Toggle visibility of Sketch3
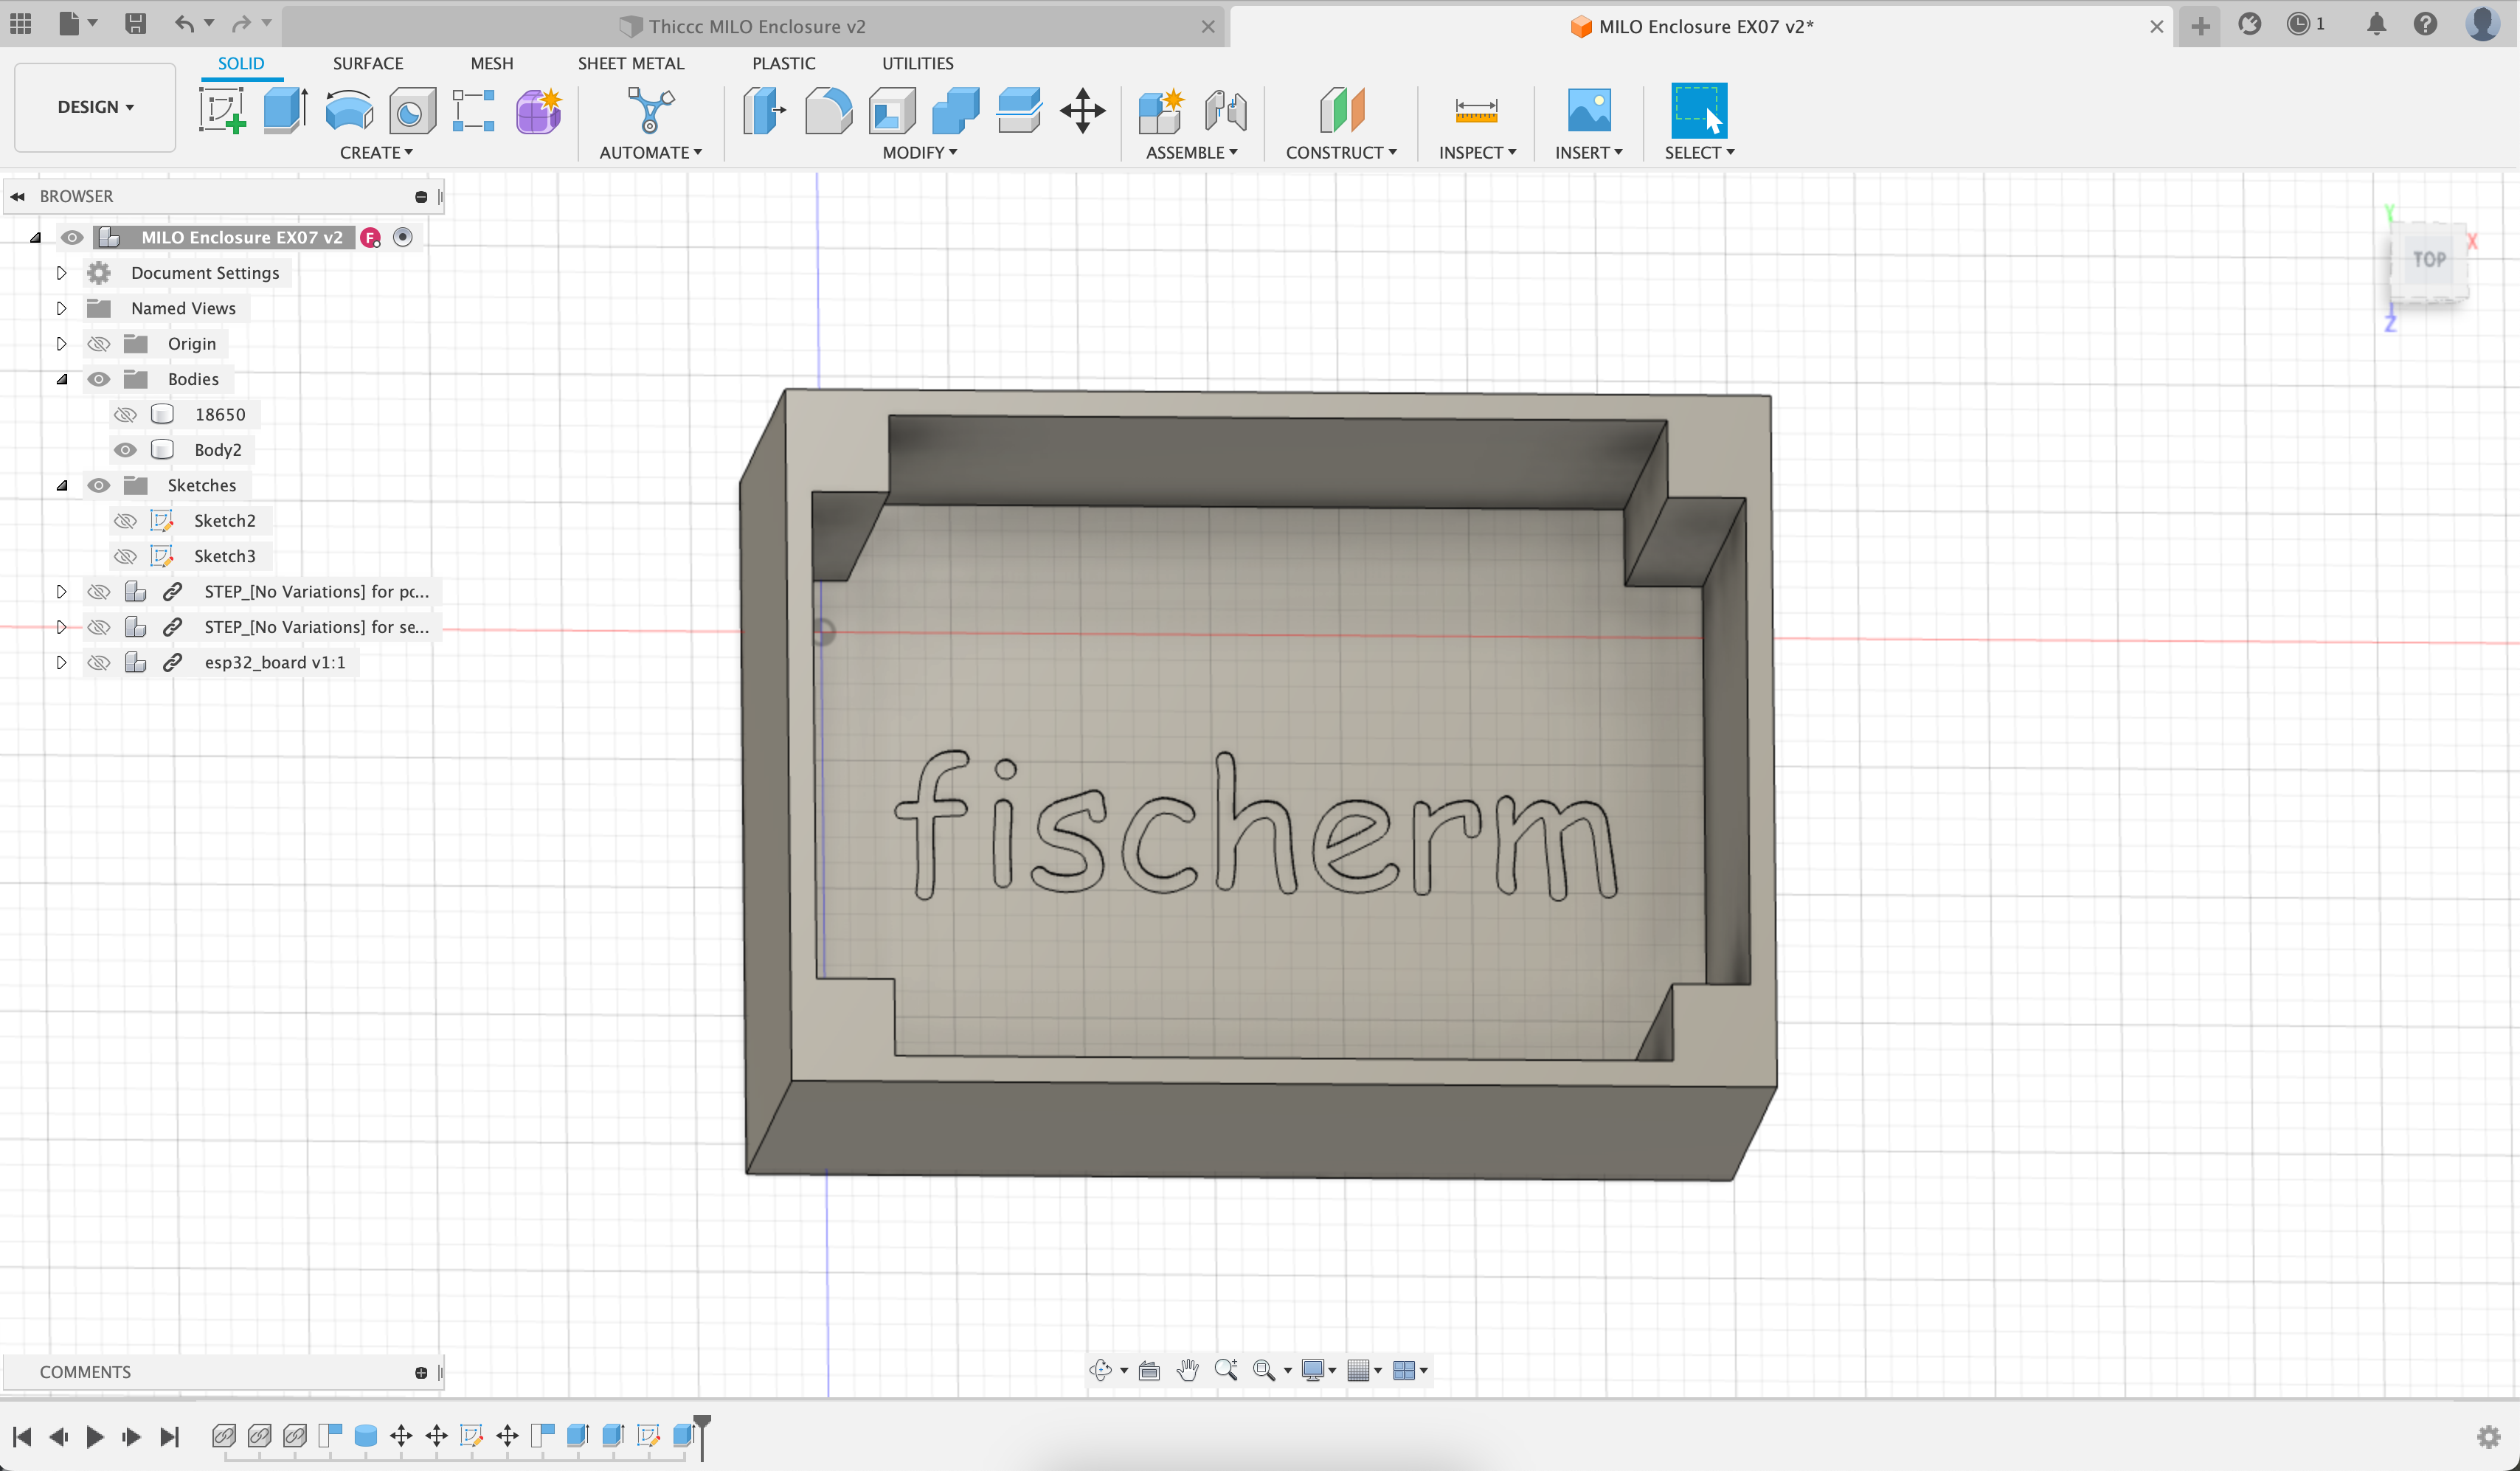Screen dimensions: 2520x1471 pos(125,556)
